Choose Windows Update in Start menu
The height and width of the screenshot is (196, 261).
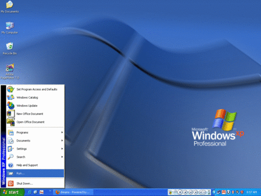35,106
